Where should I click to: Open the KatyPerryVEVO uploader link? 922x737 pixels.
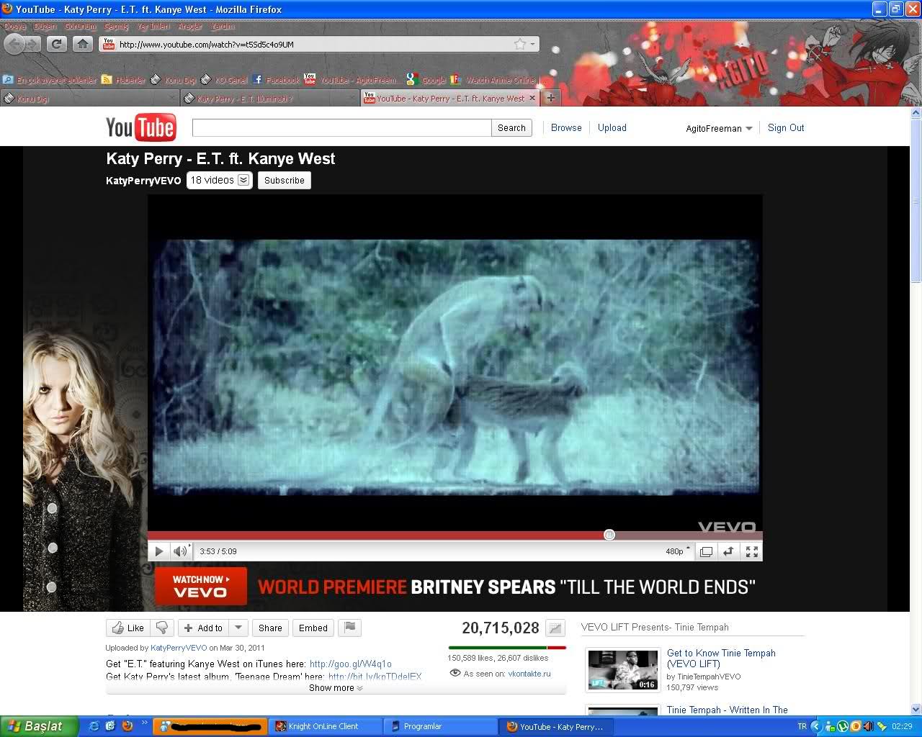pos(179,648)
